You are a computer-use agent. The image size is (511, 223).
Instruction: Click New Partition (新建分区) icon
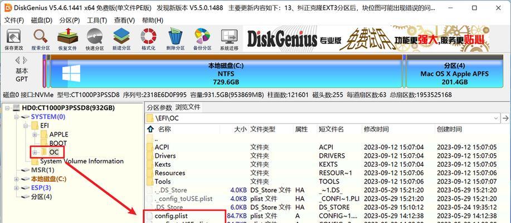(x=121, y=40)
